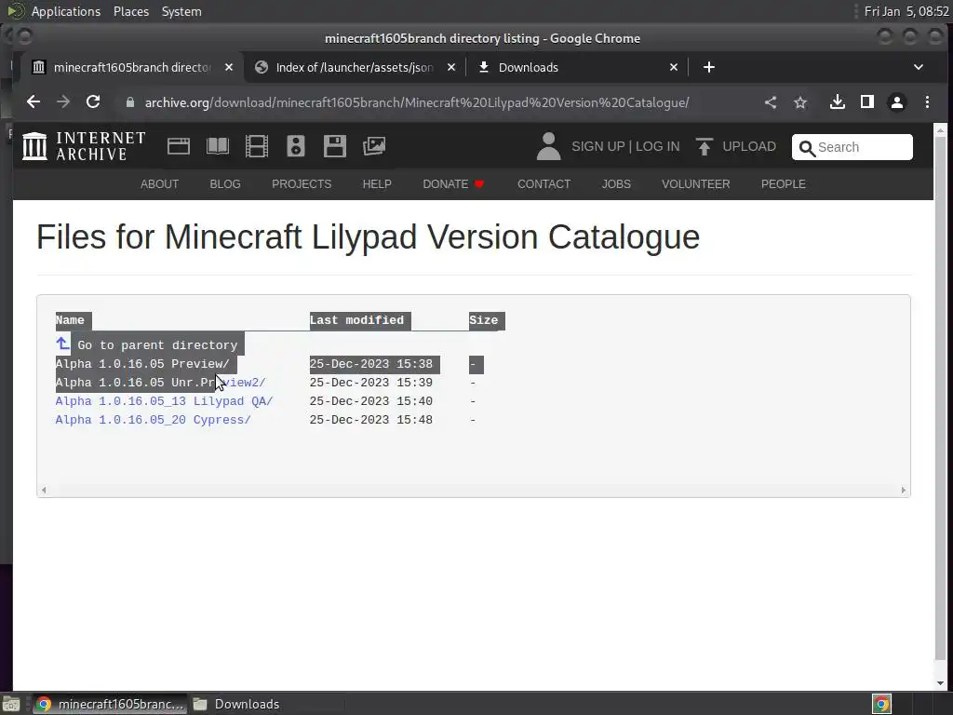Switch to minecraft1605branch directory tab
This screenshot has width=953, height=715.
click(132, 67)
